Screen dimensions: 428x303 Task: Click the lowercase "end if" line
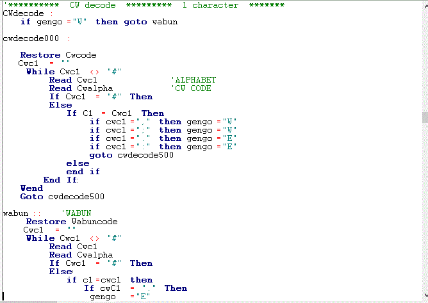[x=83, y=172]
